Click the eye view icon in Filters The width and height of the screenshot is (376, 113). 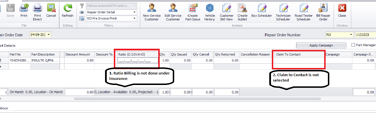click(82, 12)
